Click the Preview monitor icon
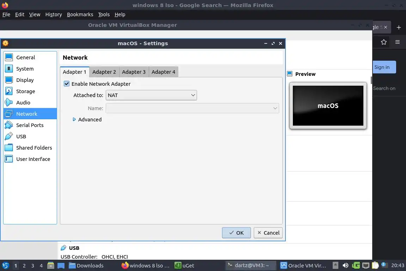406x271 pixels. point(290,74)
